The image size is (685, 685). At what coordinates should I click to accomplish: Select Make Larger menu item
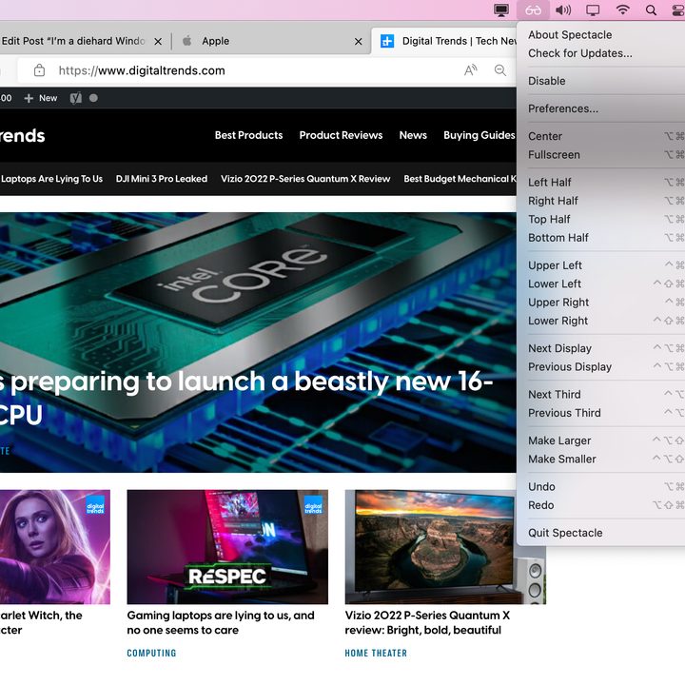coord(600,440)
